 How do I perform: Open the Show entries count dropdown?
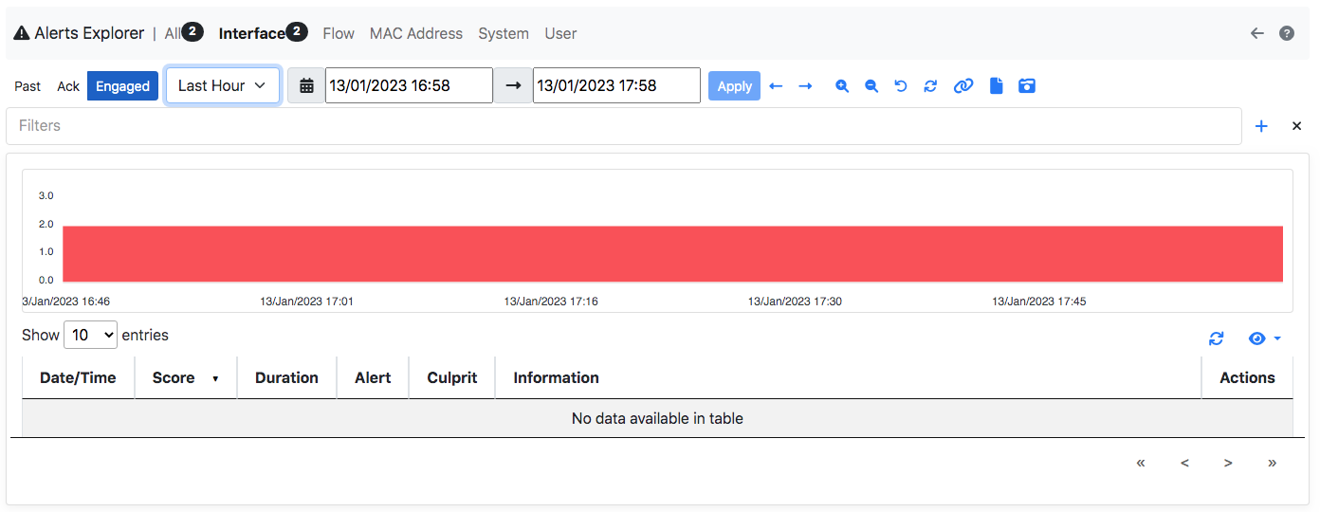[x=90, y=335]
